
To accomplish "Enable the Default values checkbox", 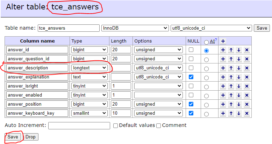I will (x=115, y=126).
